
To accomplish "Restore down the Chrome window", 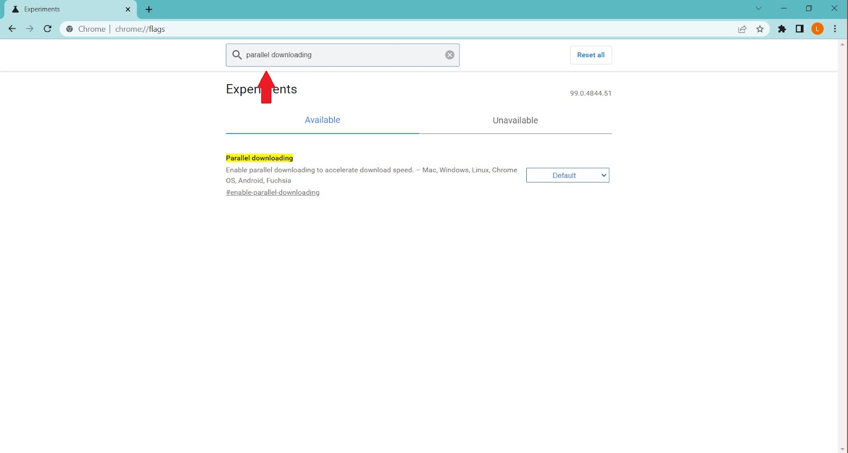I will (809, 8).
